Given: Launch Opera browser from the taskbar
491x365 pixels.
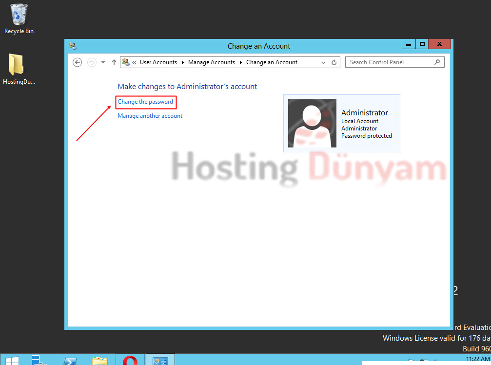Looking at the screenshot, I should click(130, 360).
